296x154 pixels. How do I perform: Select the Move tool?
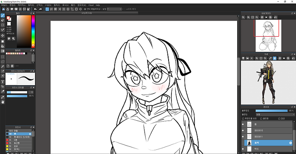tap(2, 35)
